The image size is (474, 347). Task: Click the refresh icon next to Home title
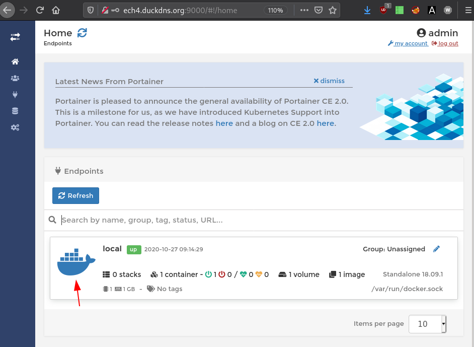[x=82, y=33]
